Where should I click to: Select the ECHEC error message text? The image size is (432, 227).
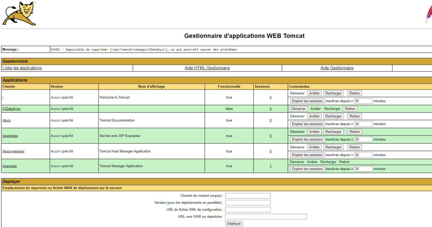click(144, 50)
